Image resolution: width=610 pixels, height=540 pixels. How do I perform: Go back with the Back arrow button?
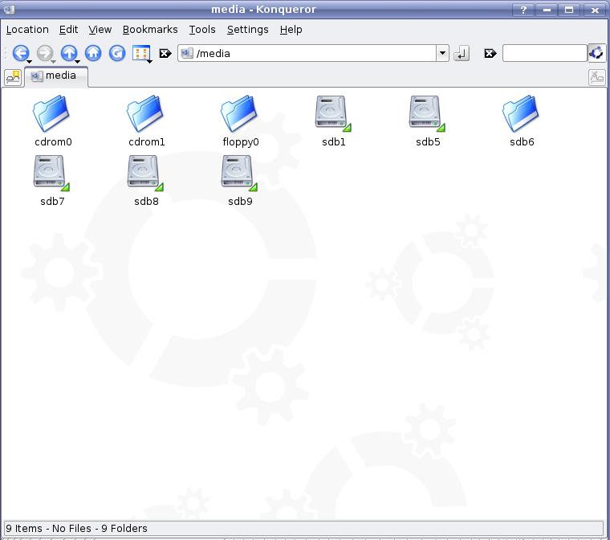click(x=21, y=53)
